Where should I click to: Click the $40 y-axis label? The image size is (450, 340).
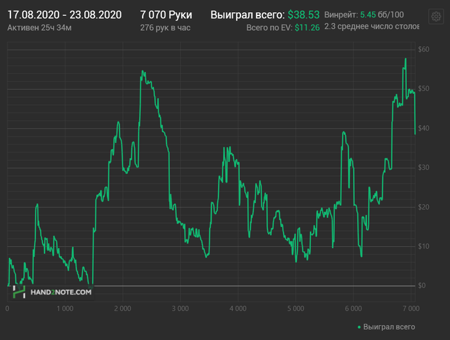424,129
